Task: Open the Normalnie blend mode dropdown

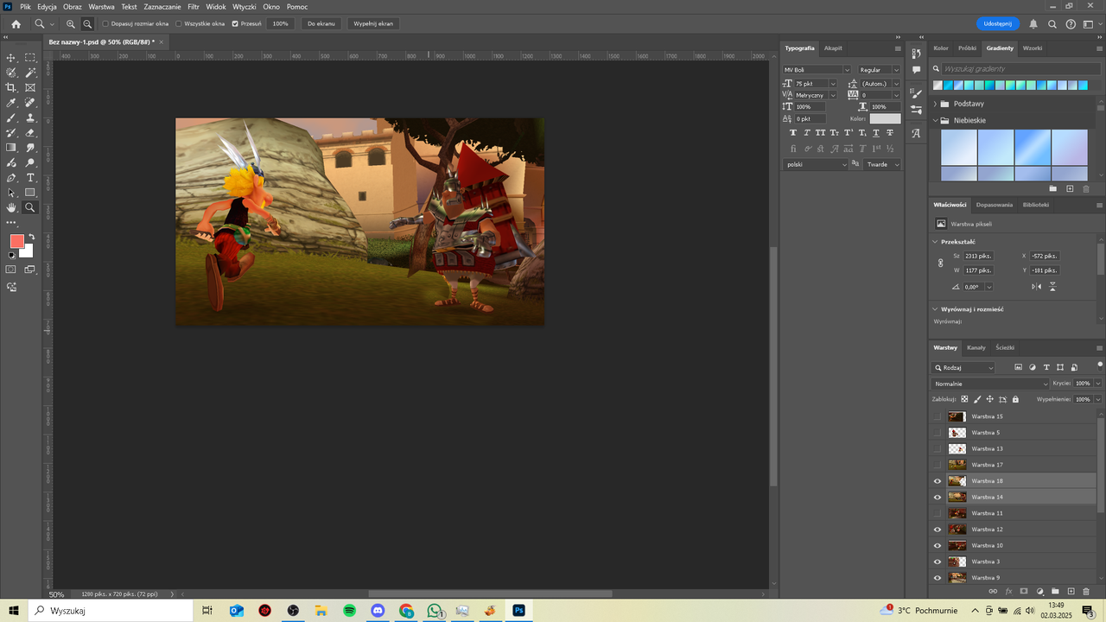Action: [x=990, y=384]
